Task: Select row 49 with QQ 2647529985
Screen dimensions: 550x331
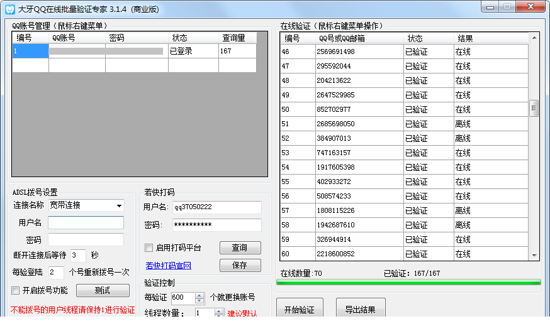Action: point(405,95)
